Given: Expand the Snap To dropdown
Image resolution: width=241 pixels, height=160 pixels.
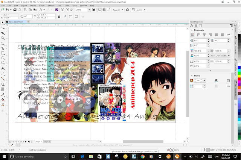Looking at the screenshot, I should [122, 10].
